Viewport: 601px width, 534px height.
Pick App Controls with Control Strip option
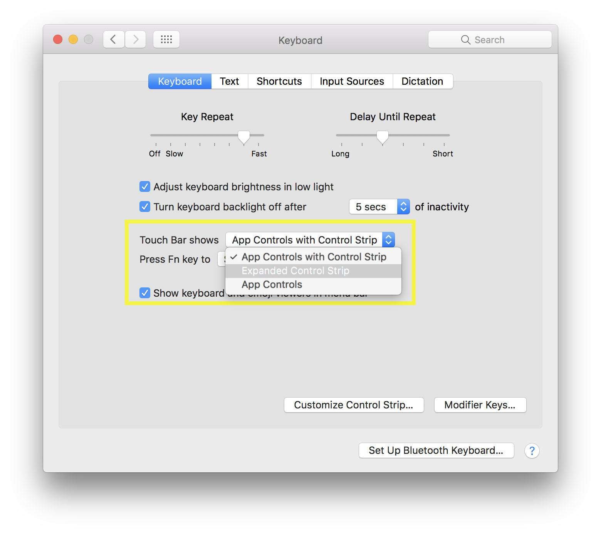pyautogui.click(x=314, y=257)
